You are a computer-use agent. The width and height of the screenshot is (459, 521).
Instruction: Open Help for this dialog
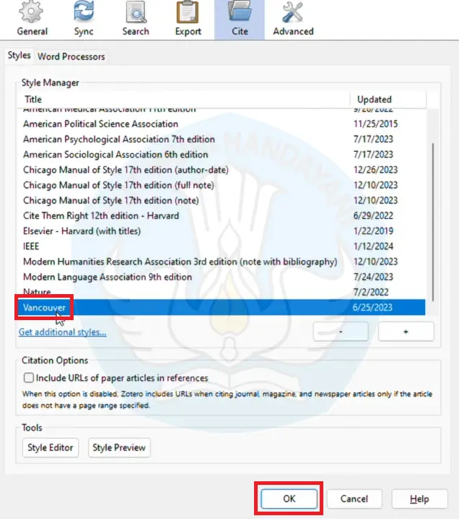pos(419,499)
